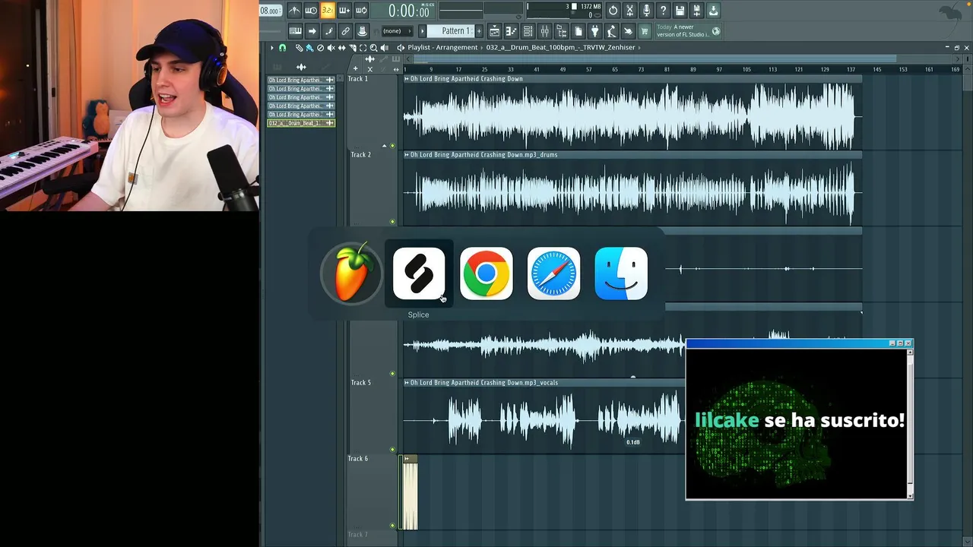
Task: Select the slip tool
Action: point(341,47)
